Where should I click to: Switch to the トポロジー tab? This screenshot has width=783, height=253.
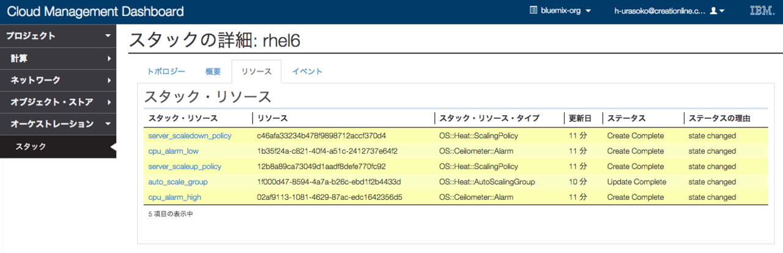click(166, 71)
